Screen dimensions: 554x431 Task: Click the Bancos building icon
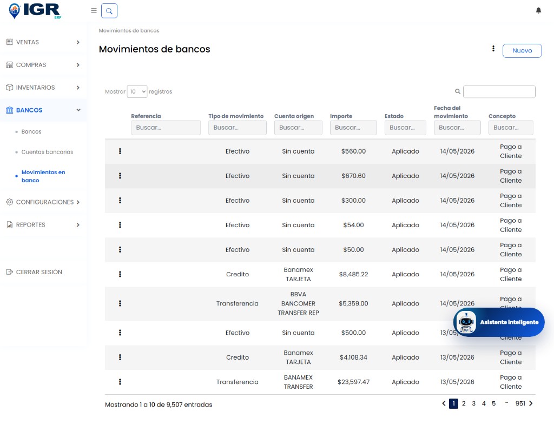coord(10,110)
